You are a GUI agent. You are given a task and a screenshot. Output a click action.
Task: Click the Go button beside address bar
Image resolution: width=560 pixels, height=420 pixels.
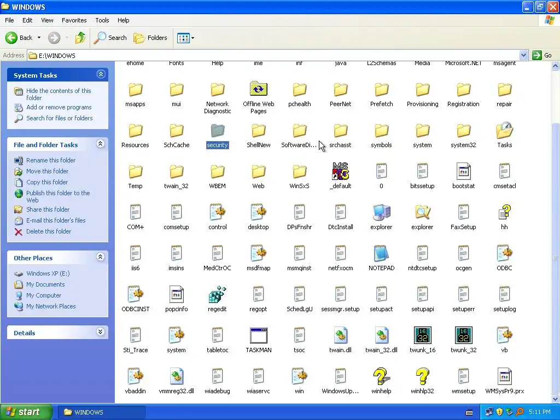coord(542,55)
